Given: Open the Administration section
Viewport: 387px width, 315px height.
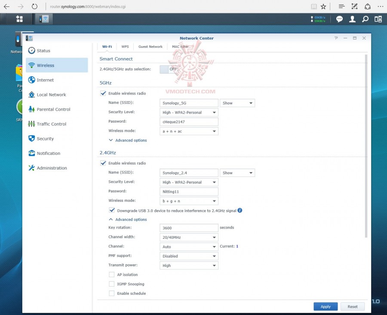Looking at the screenshot, I should [x=57, y=168].
